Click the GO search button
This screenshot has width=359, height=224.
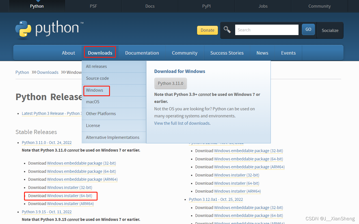click(308, 29)
